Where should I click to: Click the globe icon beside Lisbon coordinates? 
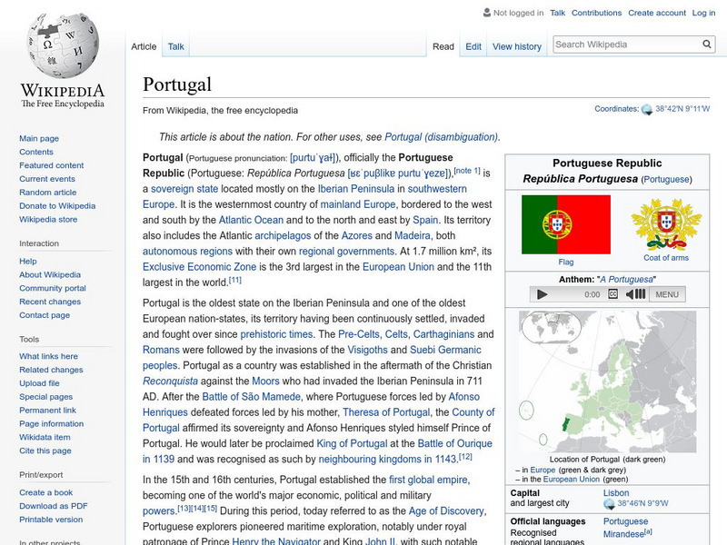click(609, 504)
